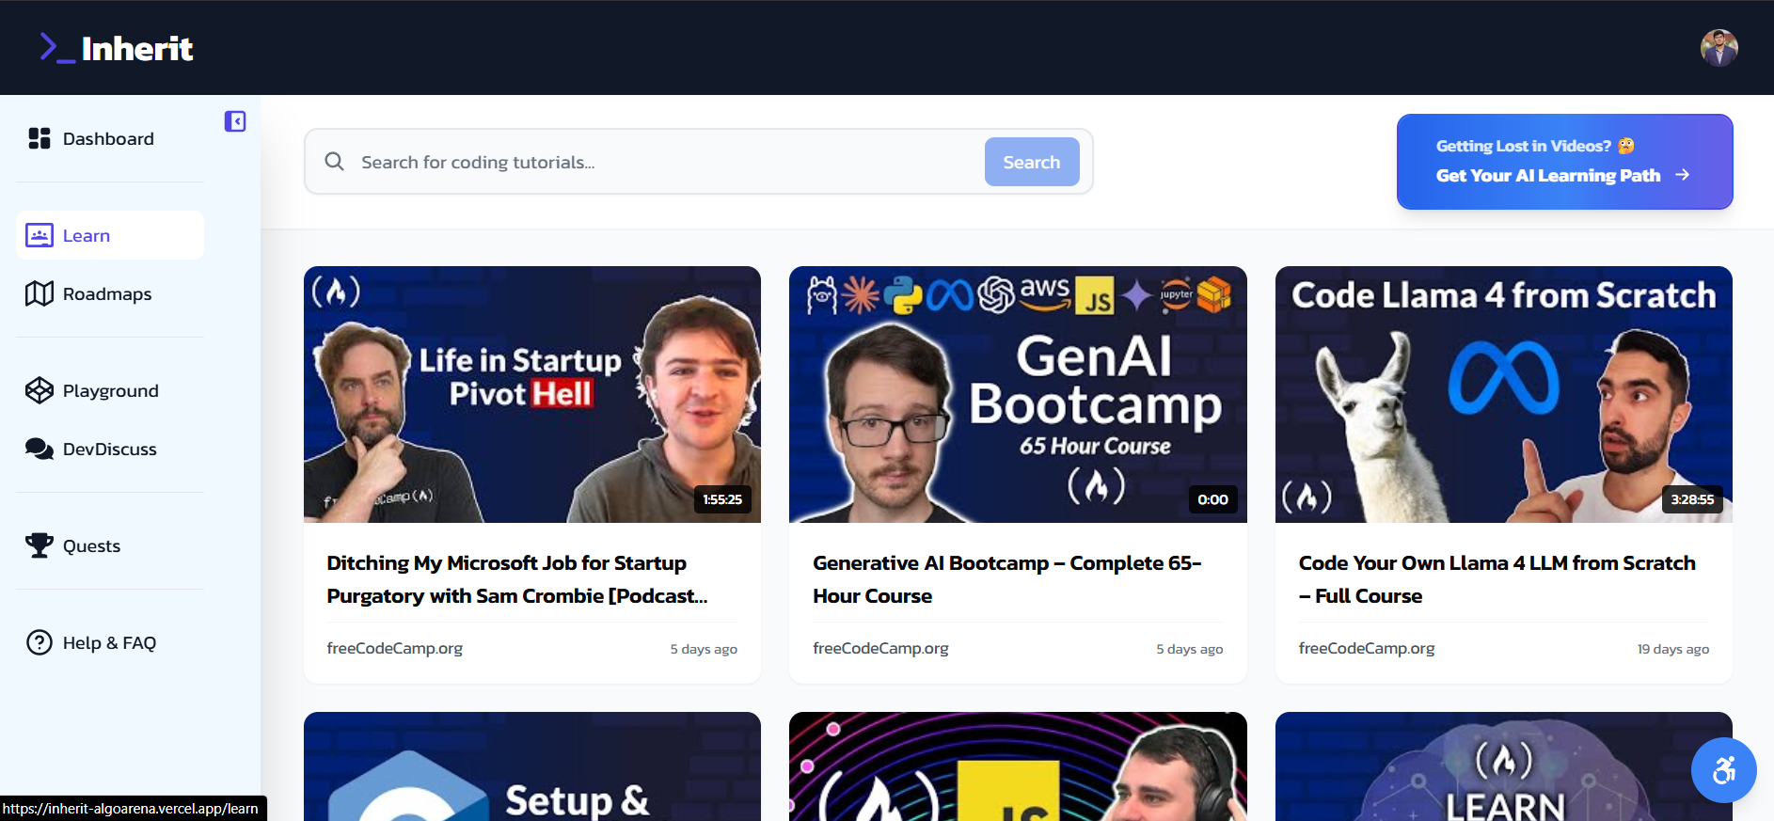The width and height of the screenshot is (1774, 821).
Task: Click the Code Your Own Llama 4 title
Action: coord(1497,579)
